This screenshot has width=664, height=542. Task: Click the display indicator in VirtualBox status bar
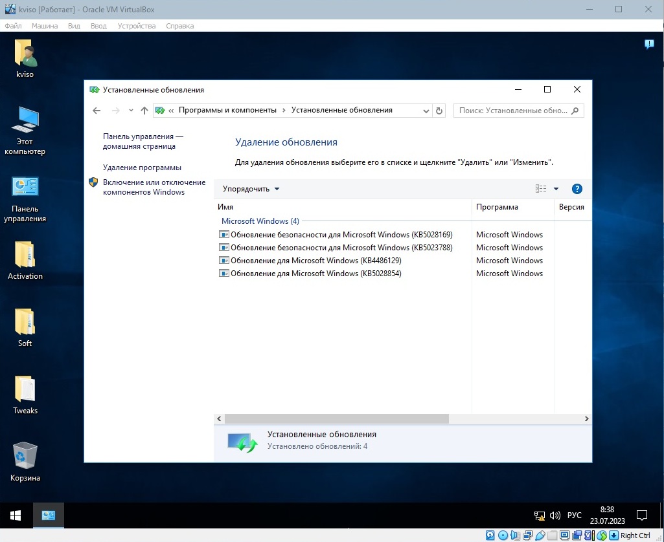564,536
